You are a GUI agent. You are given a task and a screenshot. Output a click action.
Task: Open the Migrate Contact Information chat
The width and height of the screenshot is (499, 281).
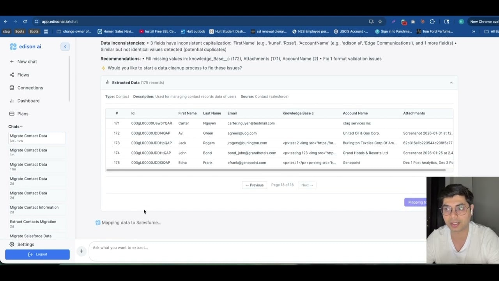(34, 208)
